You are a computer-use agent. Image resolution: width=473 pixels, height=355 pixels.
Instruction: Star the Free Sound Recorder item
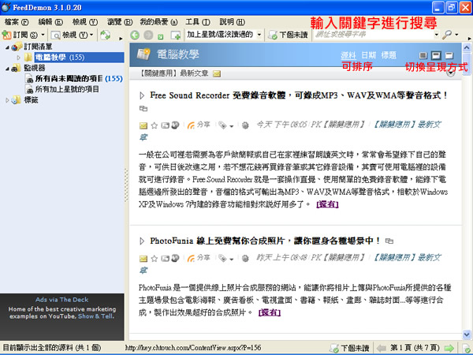point(155,125)
